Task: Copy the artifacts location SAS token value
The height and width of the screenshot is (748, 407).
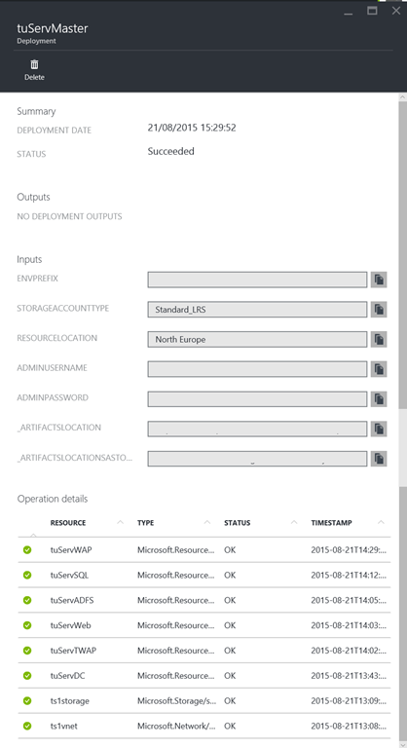Action: 379,459
